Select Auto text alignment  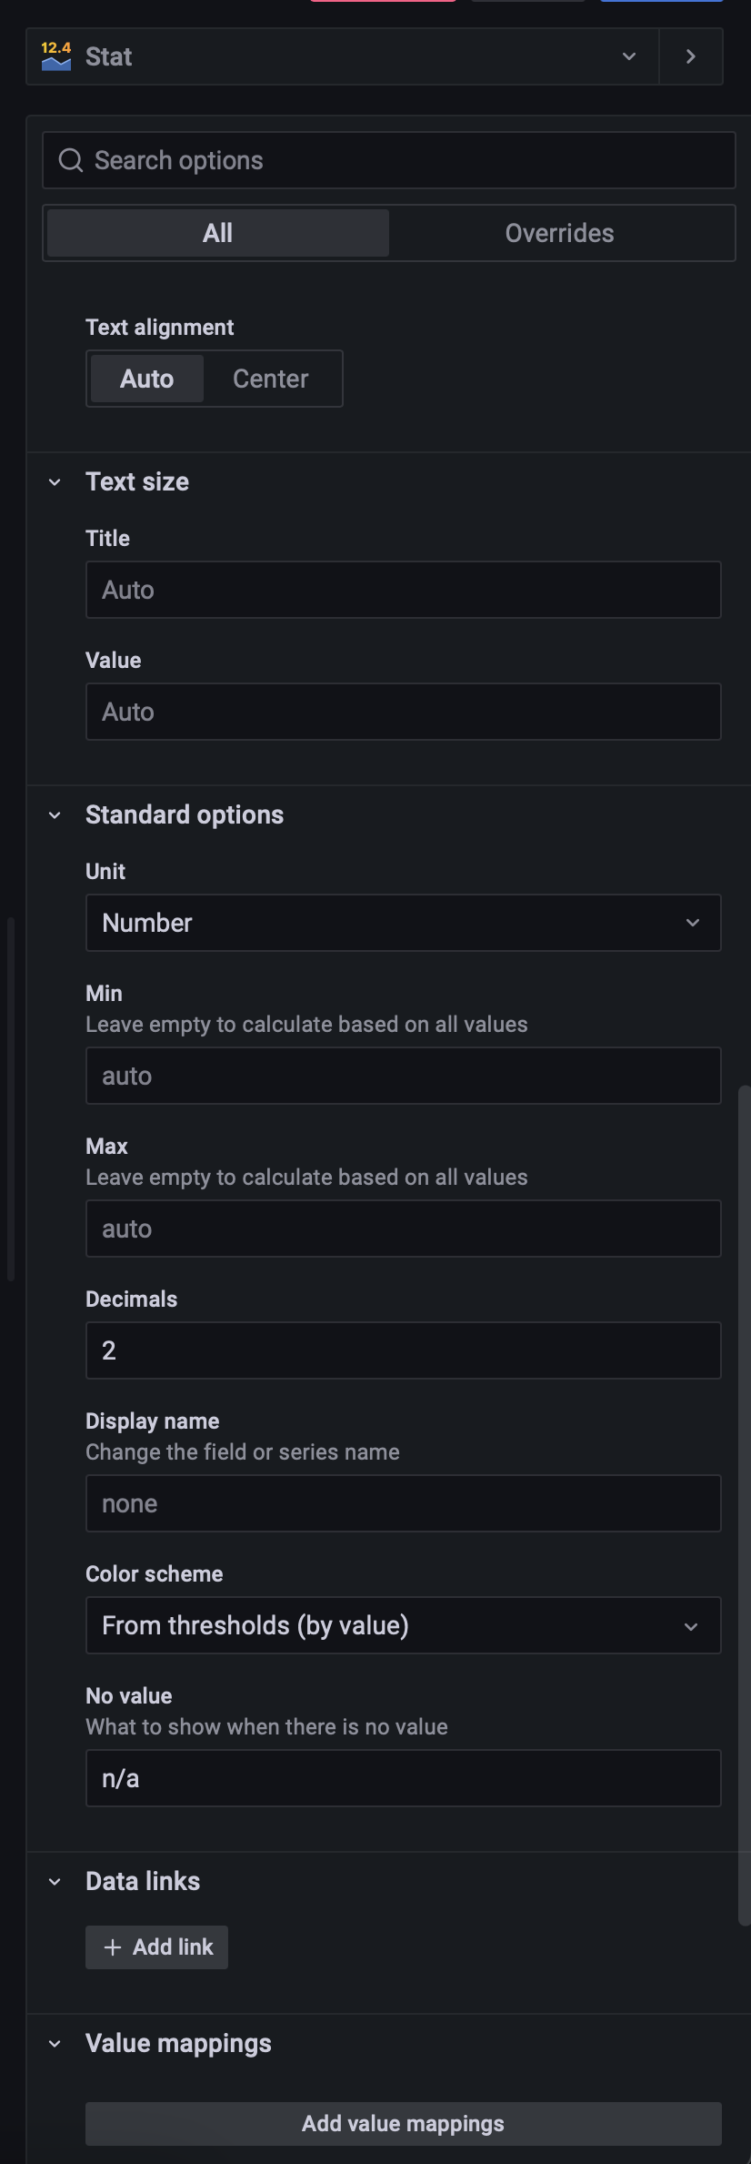click(x=146, y=379)
